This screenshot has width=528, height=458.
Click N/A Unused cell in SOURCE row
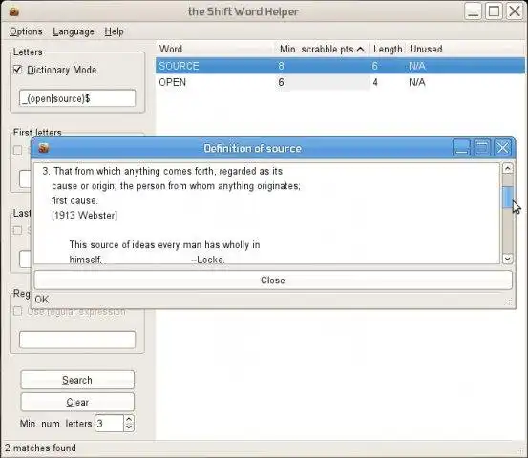[x=417, y=66]
